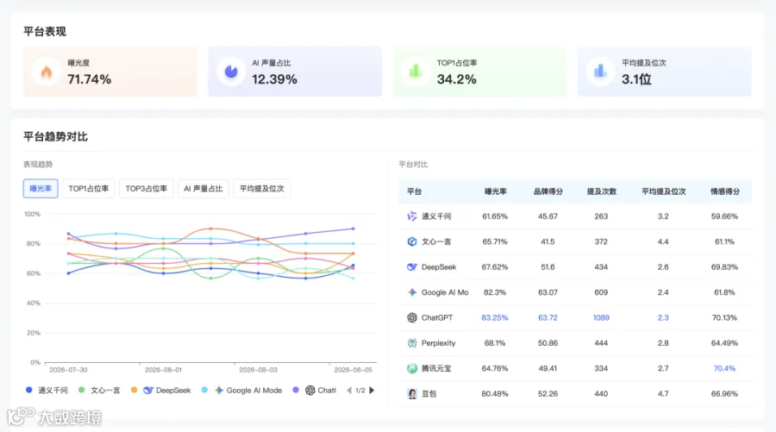Screen dimensions: 776x432
Task: Switch to AI 声量占比 trend tab
Action: (203, 189)
